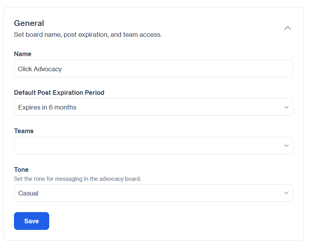Select the 'Expires in 6 months' value
Screen dimensions: 312x245
(47, 107)
